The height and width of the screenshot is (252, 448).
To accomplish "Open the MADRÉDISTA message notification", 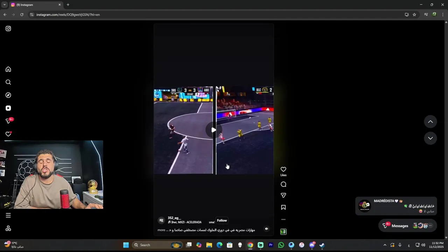I will click(396, 206).
